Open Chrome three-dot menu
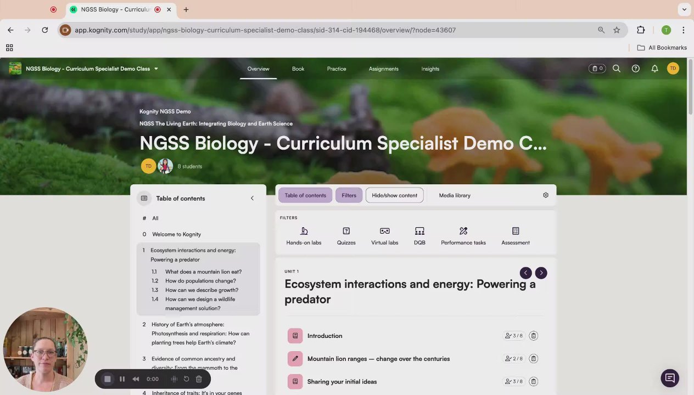Image resolution: width=694 pixels, height=395 pixels. 683,30
